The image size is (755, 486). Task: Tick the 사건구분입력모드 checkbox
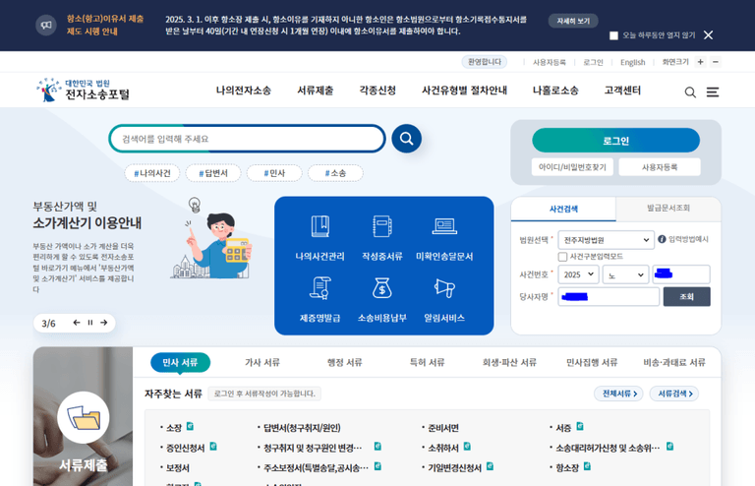pos(563,257)
